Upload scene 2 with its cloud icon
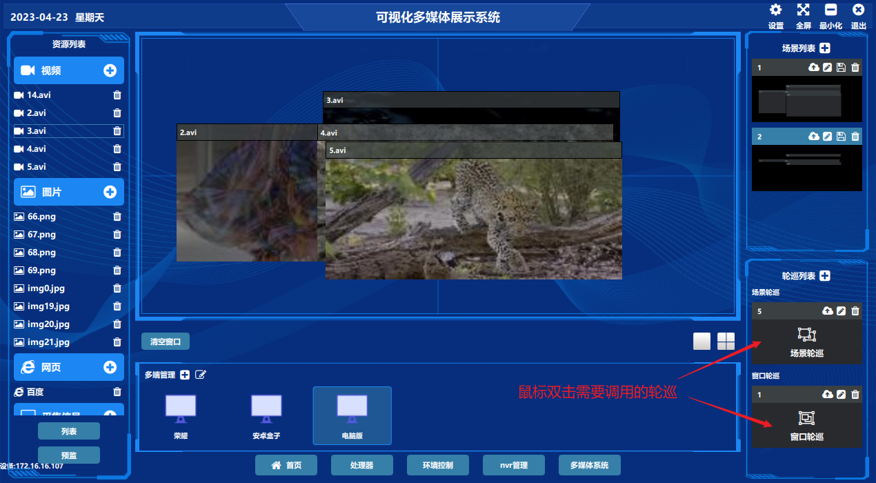876x483 pixels. click(x=814, y=137)
